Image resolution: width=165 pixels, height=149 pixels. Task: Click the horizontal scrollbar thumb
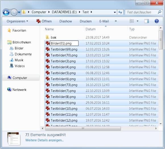pyautogui.click(x=83, y=128)
